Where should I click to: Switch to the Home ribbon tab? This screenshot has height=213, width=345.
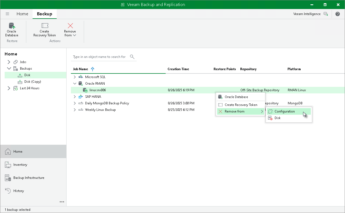(22, 14)
